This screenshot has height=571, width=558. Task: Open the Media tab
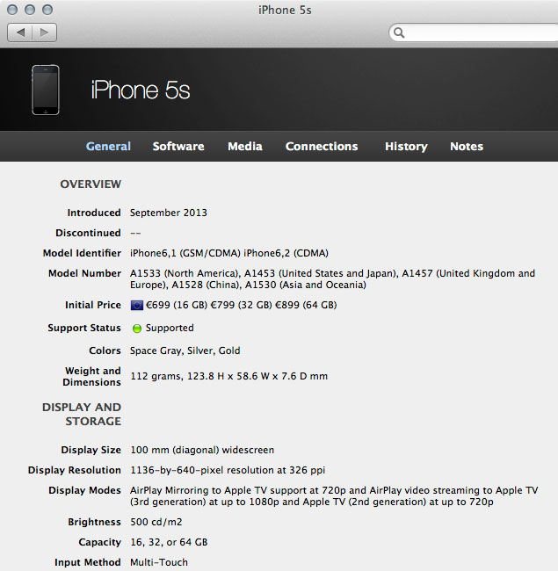pyautogui.click(x=245, y=147)
